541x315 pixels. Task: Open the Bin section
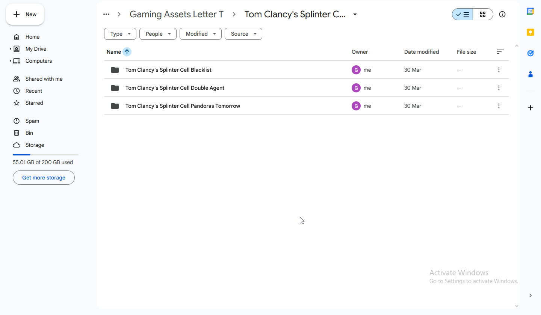(x=29, y=133)
